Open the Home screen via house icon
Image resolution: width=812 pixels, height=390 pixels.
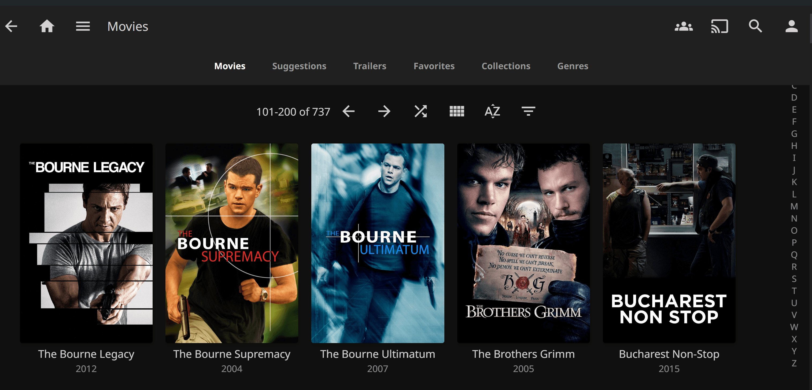47,26
